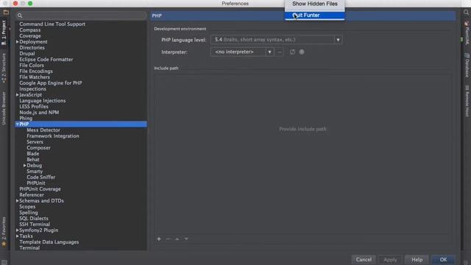Screen dimensions: 471x265
Task: Open the Unicode Browser tool window strip
Action: pos(4,108)
